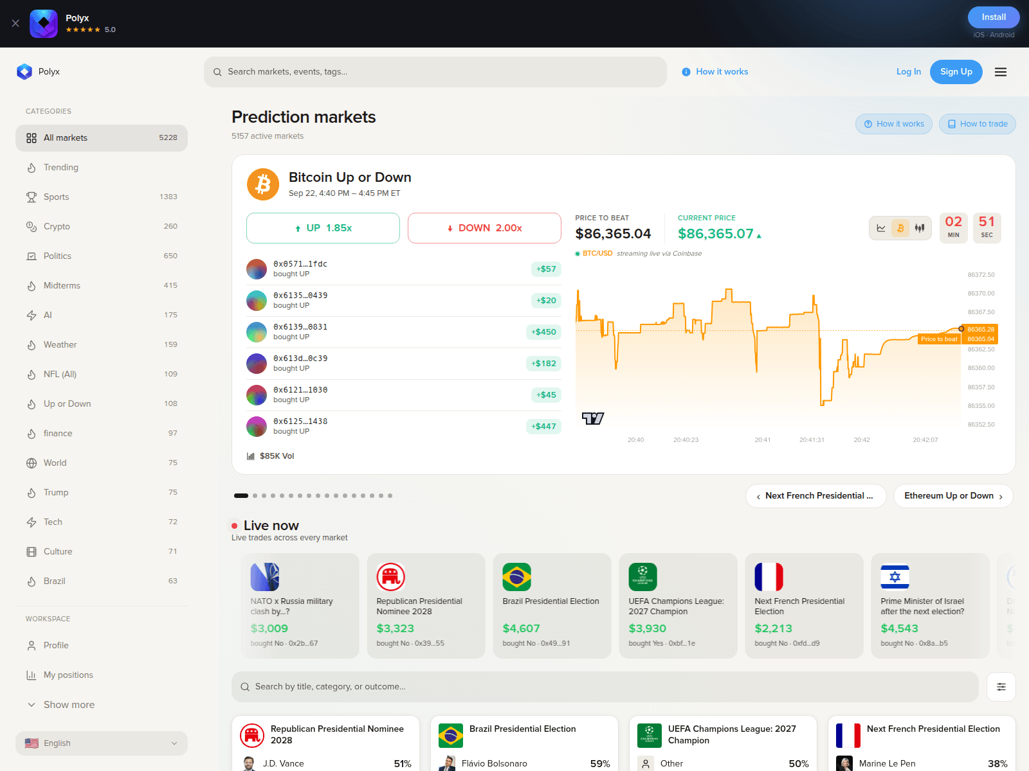The width and height of the screenshot is (1029, 771).
Task: Open the Weather category
Action: click(x=102, y=345)
